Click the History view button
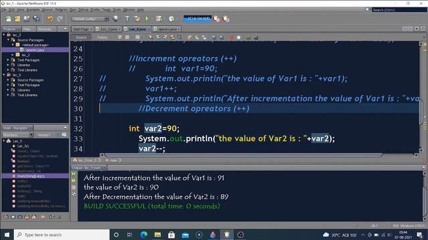The height and width of the screenshot is (240, 428). tap(102, 37)
